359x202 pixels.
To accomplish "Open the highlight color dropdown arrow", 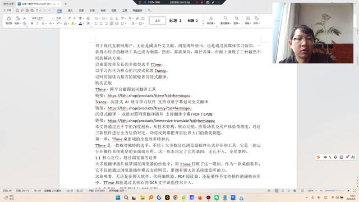I will click(x=76, y=24).
